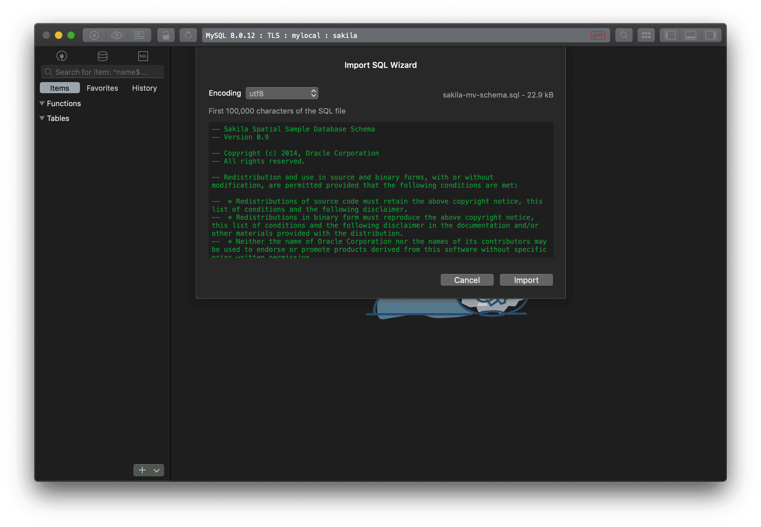Click the refresh reload icon

[188, 35]
